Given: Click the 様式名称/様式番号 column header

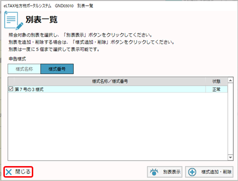Looking at the screenshot, I should click(x=110, y=81).
